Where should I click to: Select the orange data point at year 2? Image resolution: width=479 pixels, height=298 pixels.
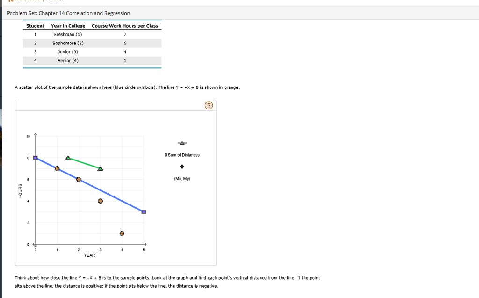pos(78,179)
